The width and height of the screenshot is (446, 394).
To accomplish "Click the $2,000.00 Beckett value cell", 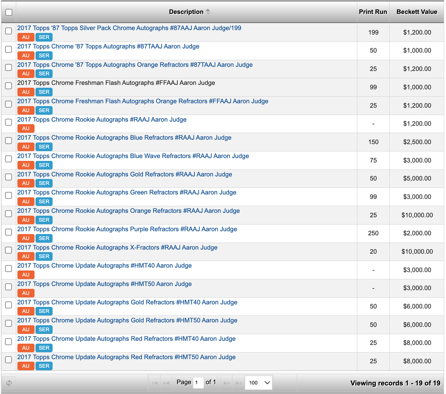I will (x=417, y=233).
